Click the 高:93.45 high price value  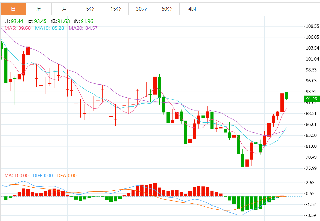tap(37, 21)
